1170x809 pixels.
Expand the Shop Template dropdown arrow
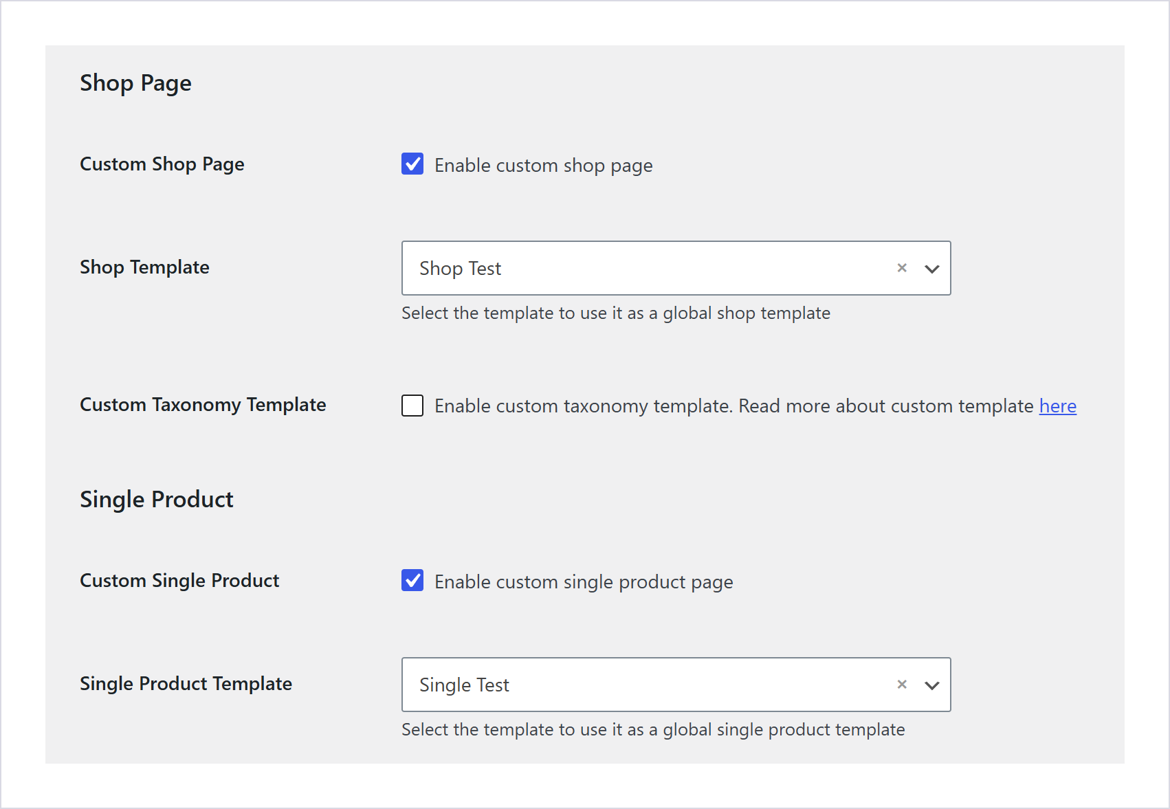[932, 269]
